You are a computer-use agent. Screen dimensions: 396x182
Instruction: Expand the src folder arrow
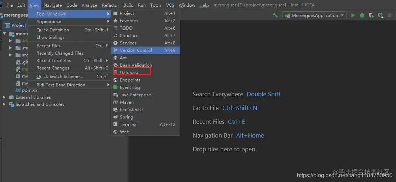(11, 55)
